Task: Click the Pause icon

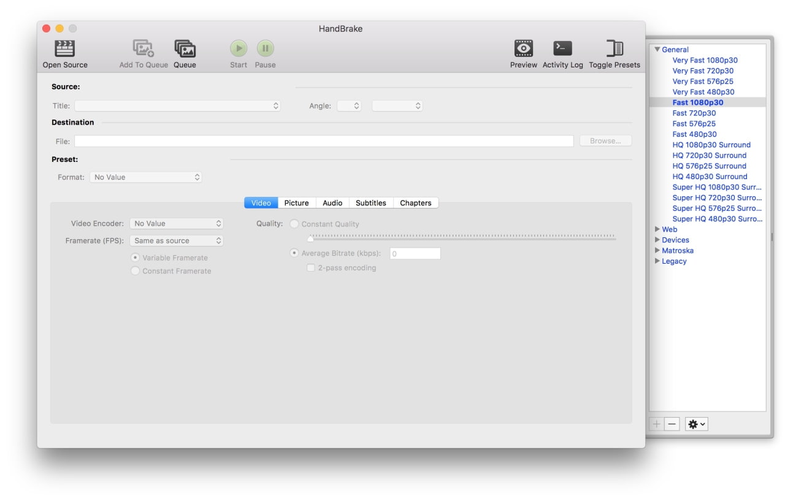Action: [x=265, y=48]
